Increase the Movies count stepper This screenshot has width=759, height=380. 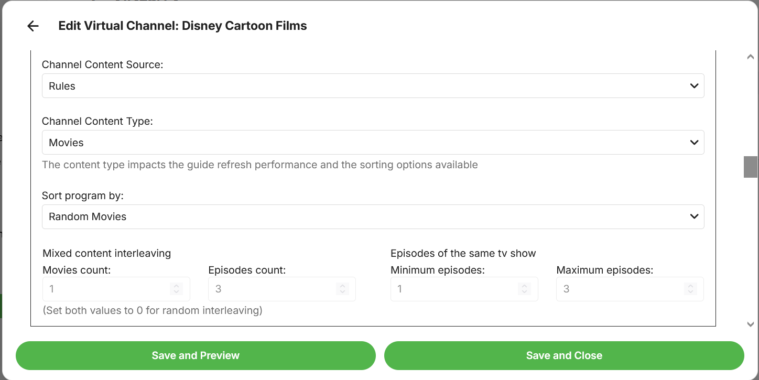177,286
